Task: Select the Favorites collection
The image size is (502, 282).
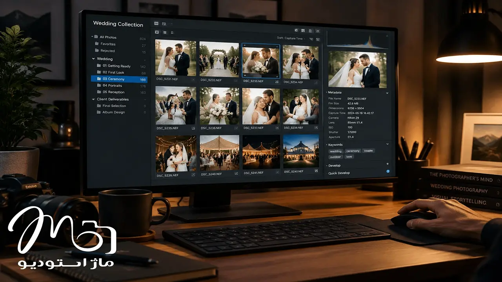Action: [119, 44]
